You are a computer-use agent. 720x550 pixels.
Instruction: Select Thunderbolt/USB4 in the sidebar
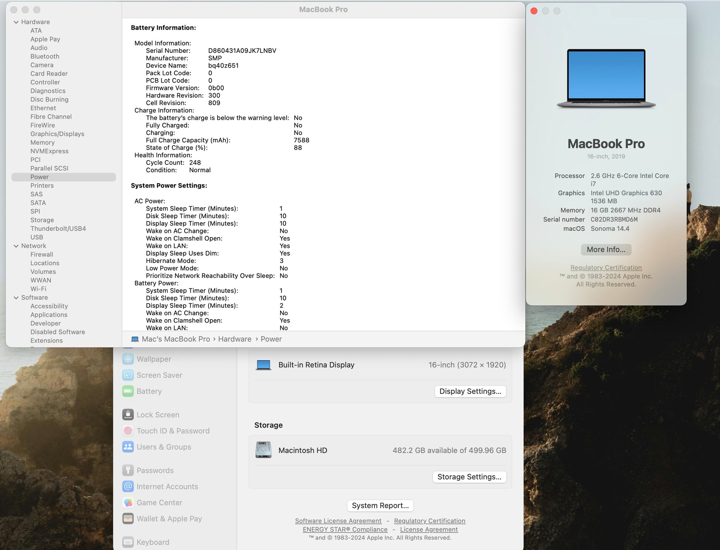[x=58, y=229]
